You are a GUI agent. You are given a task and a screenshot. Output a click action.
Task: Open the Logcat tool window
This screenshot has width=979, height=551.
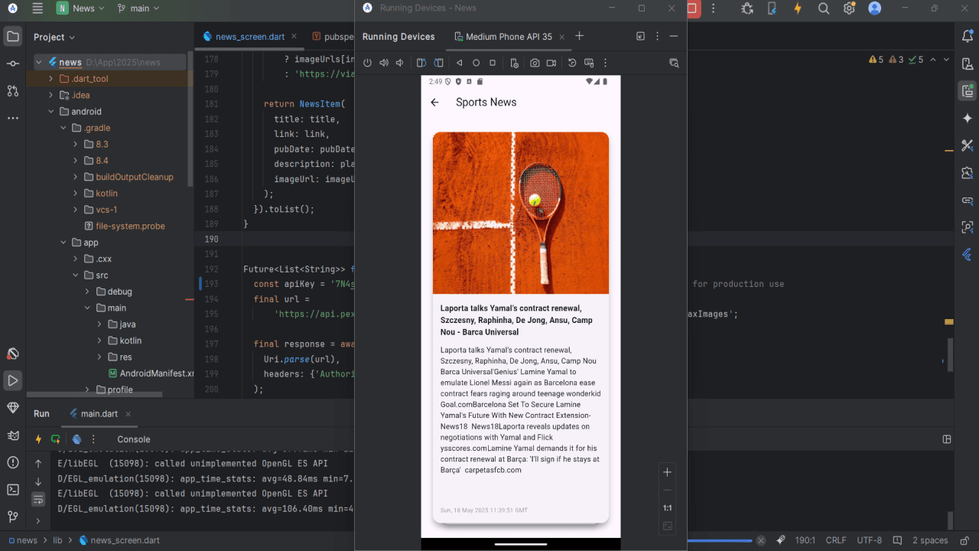[13, 435]
